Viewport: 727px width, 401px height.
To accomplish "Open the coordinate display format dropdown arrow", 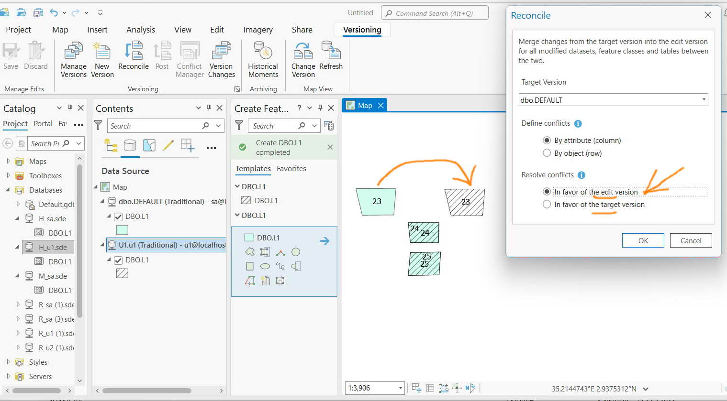I will coord(646,389).
